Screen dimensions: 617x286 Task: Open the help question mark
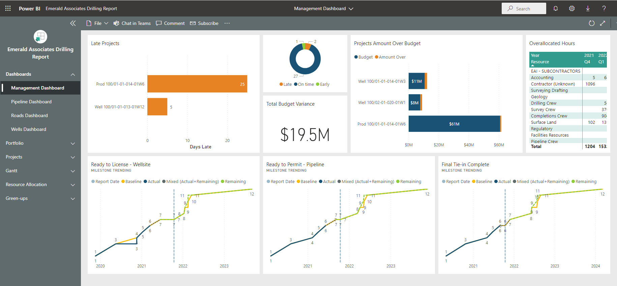point(604,8)
